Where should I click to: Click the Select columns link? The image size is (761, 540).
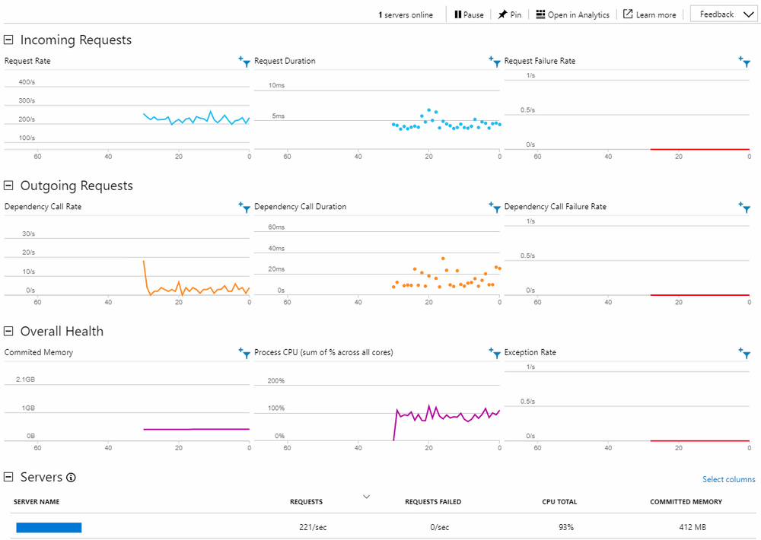[728, 479]
